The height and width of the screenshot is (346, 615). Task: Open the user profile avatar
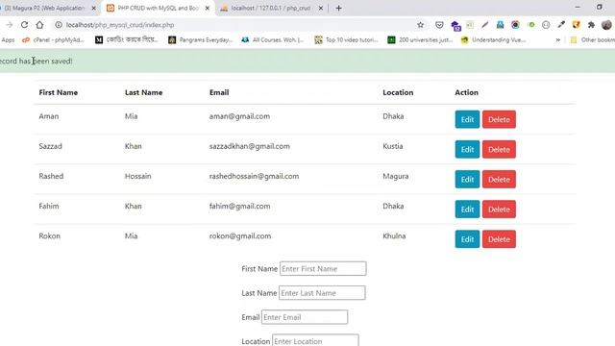pos(606,25)
